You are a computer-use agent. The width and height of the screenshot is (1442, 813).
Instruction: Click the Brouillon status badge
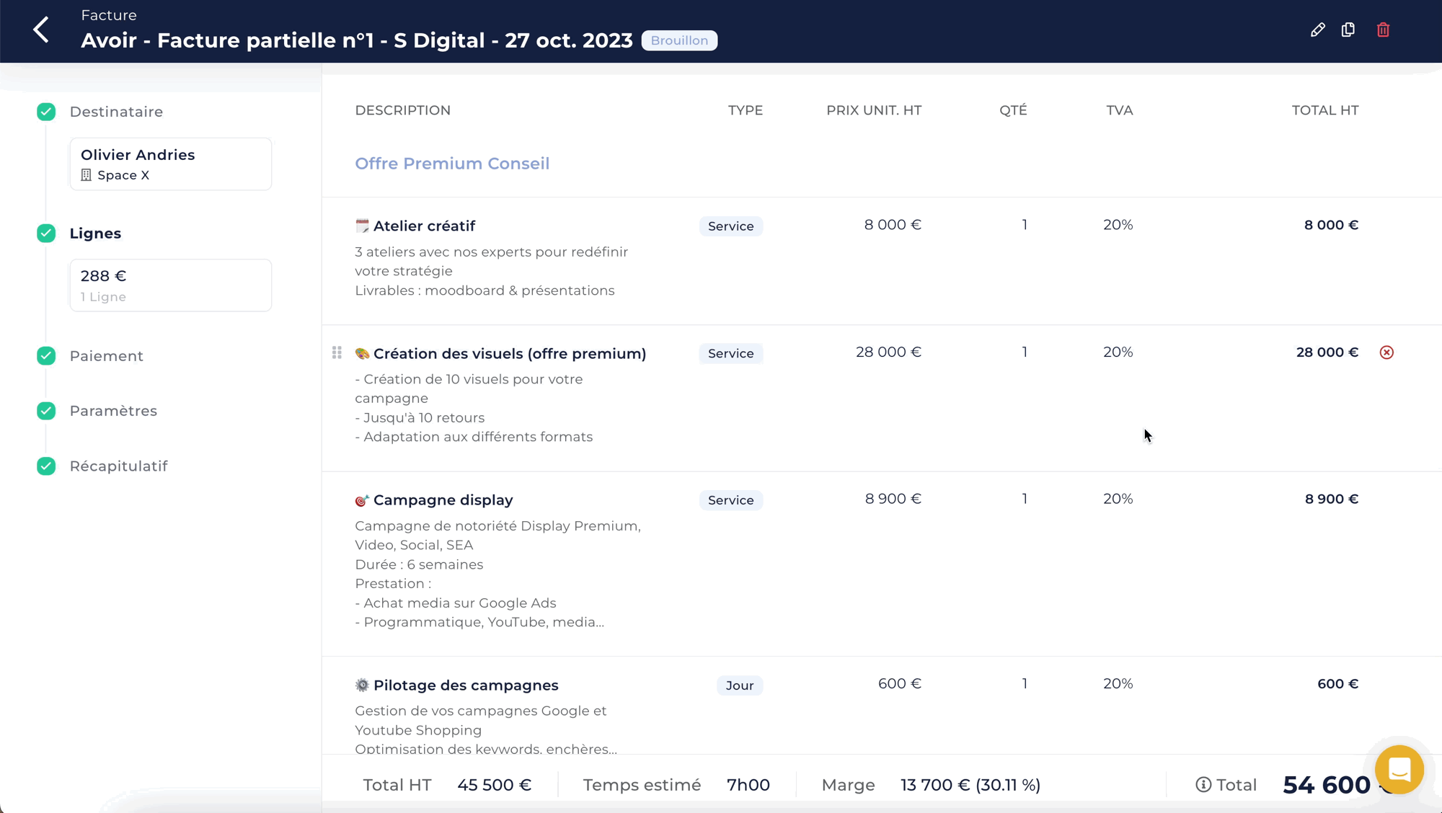tap(679, 40)
